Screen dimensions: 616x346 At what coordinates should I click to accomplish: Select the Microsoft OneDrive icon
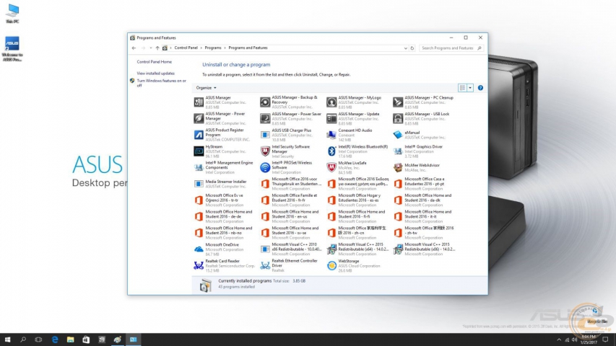click(x=199, y=249)
